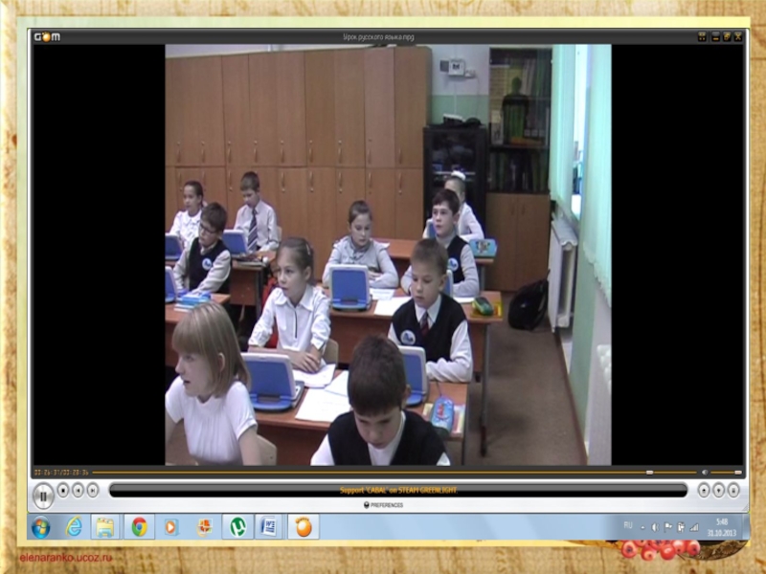
Task: Open Preferences in GOM Player
Action: click(384, 505)
